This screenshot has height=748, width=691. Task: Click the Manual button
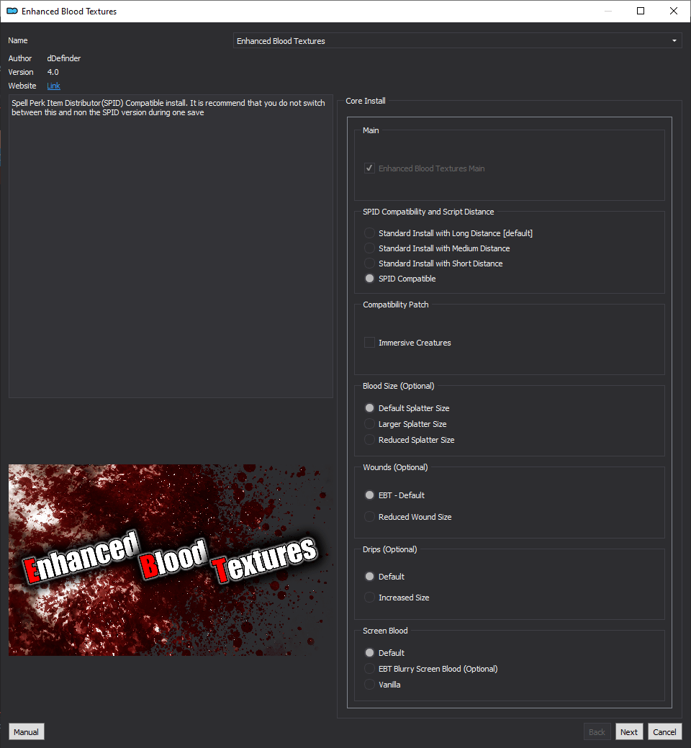(26, 731)
